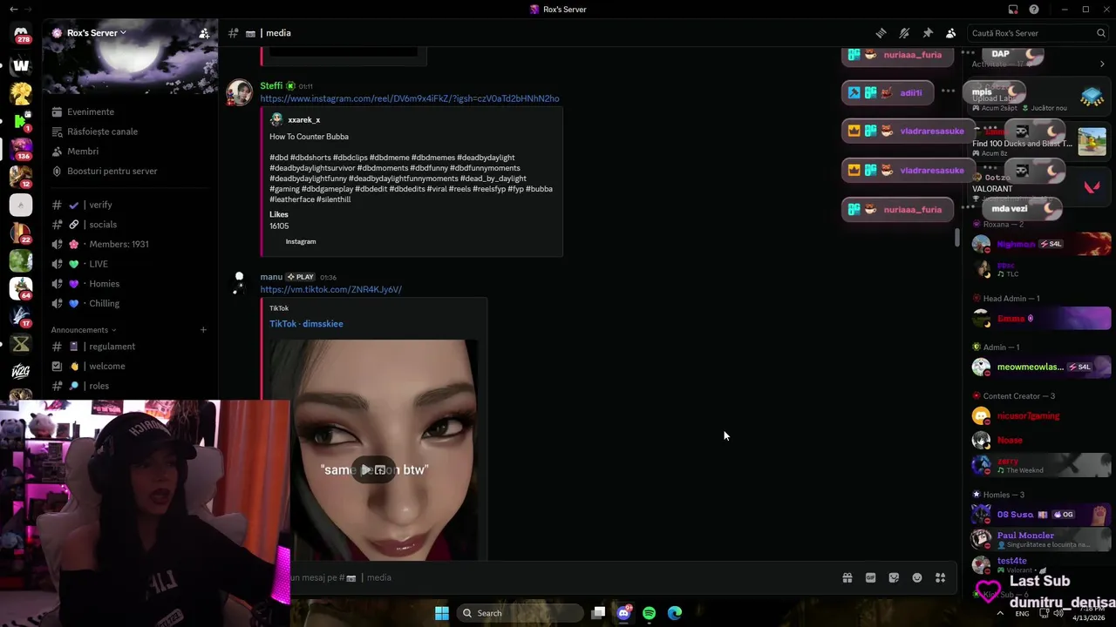Expand the Activități section arrow
This screenshot has width=1116, height=627.
point(1102,64)
